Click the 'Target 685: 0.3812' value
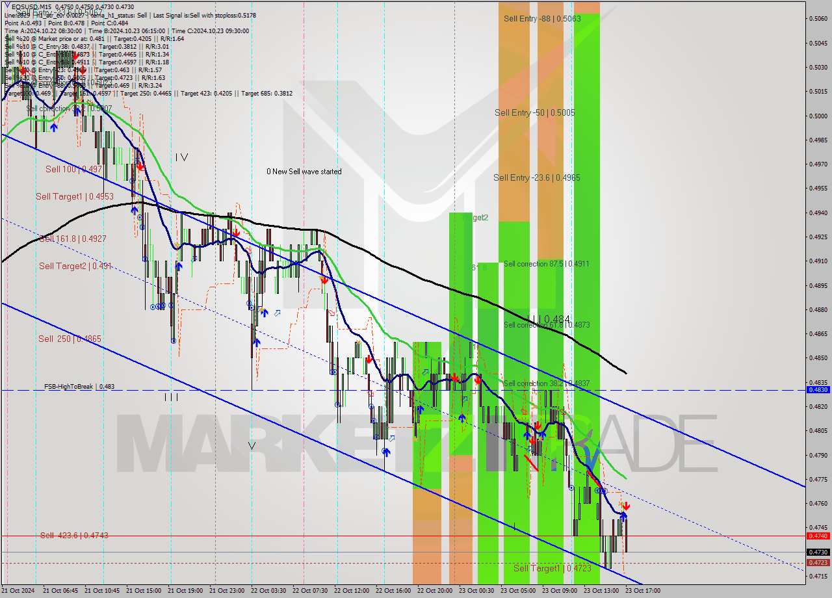 click(x=266, y=94)
